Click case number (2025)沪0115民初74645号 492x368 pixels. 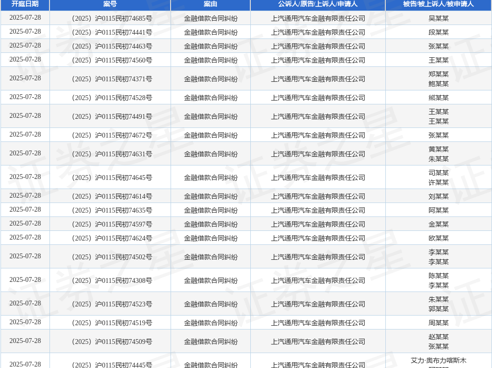click(x=112, y=178)
